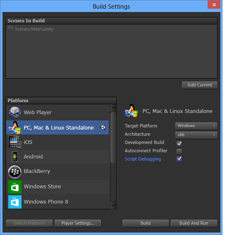Screen dimensions: 225x235
Task: Click the platform list scrollbar thumb
Action: pyautogui.click(x=113, y=137)
